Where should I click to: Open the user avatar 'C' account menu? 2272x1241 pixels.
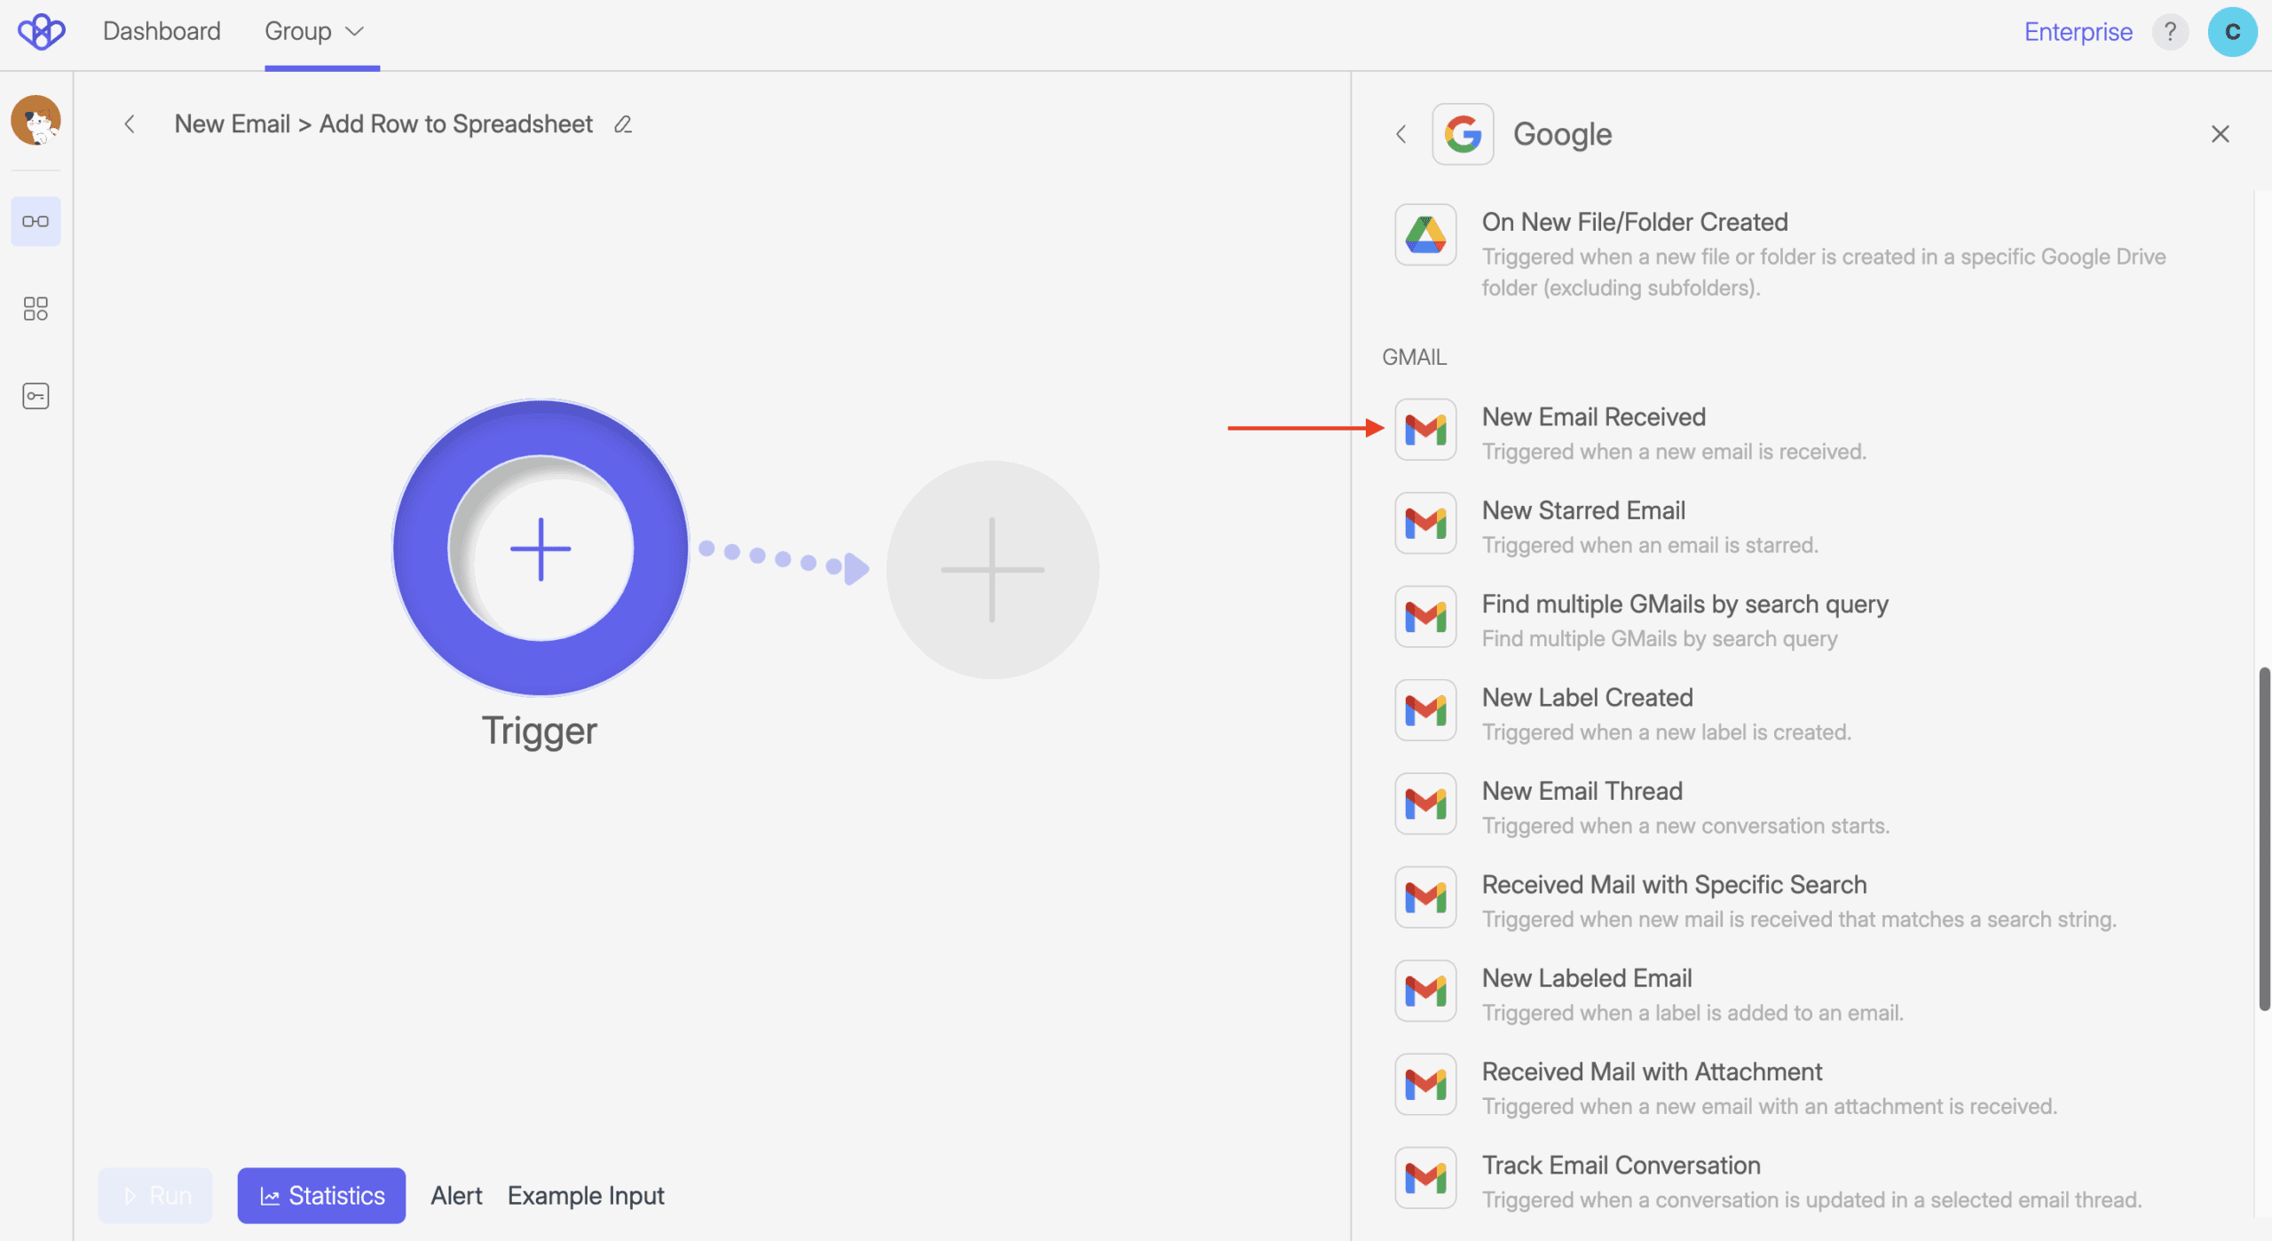point(2231,32)
